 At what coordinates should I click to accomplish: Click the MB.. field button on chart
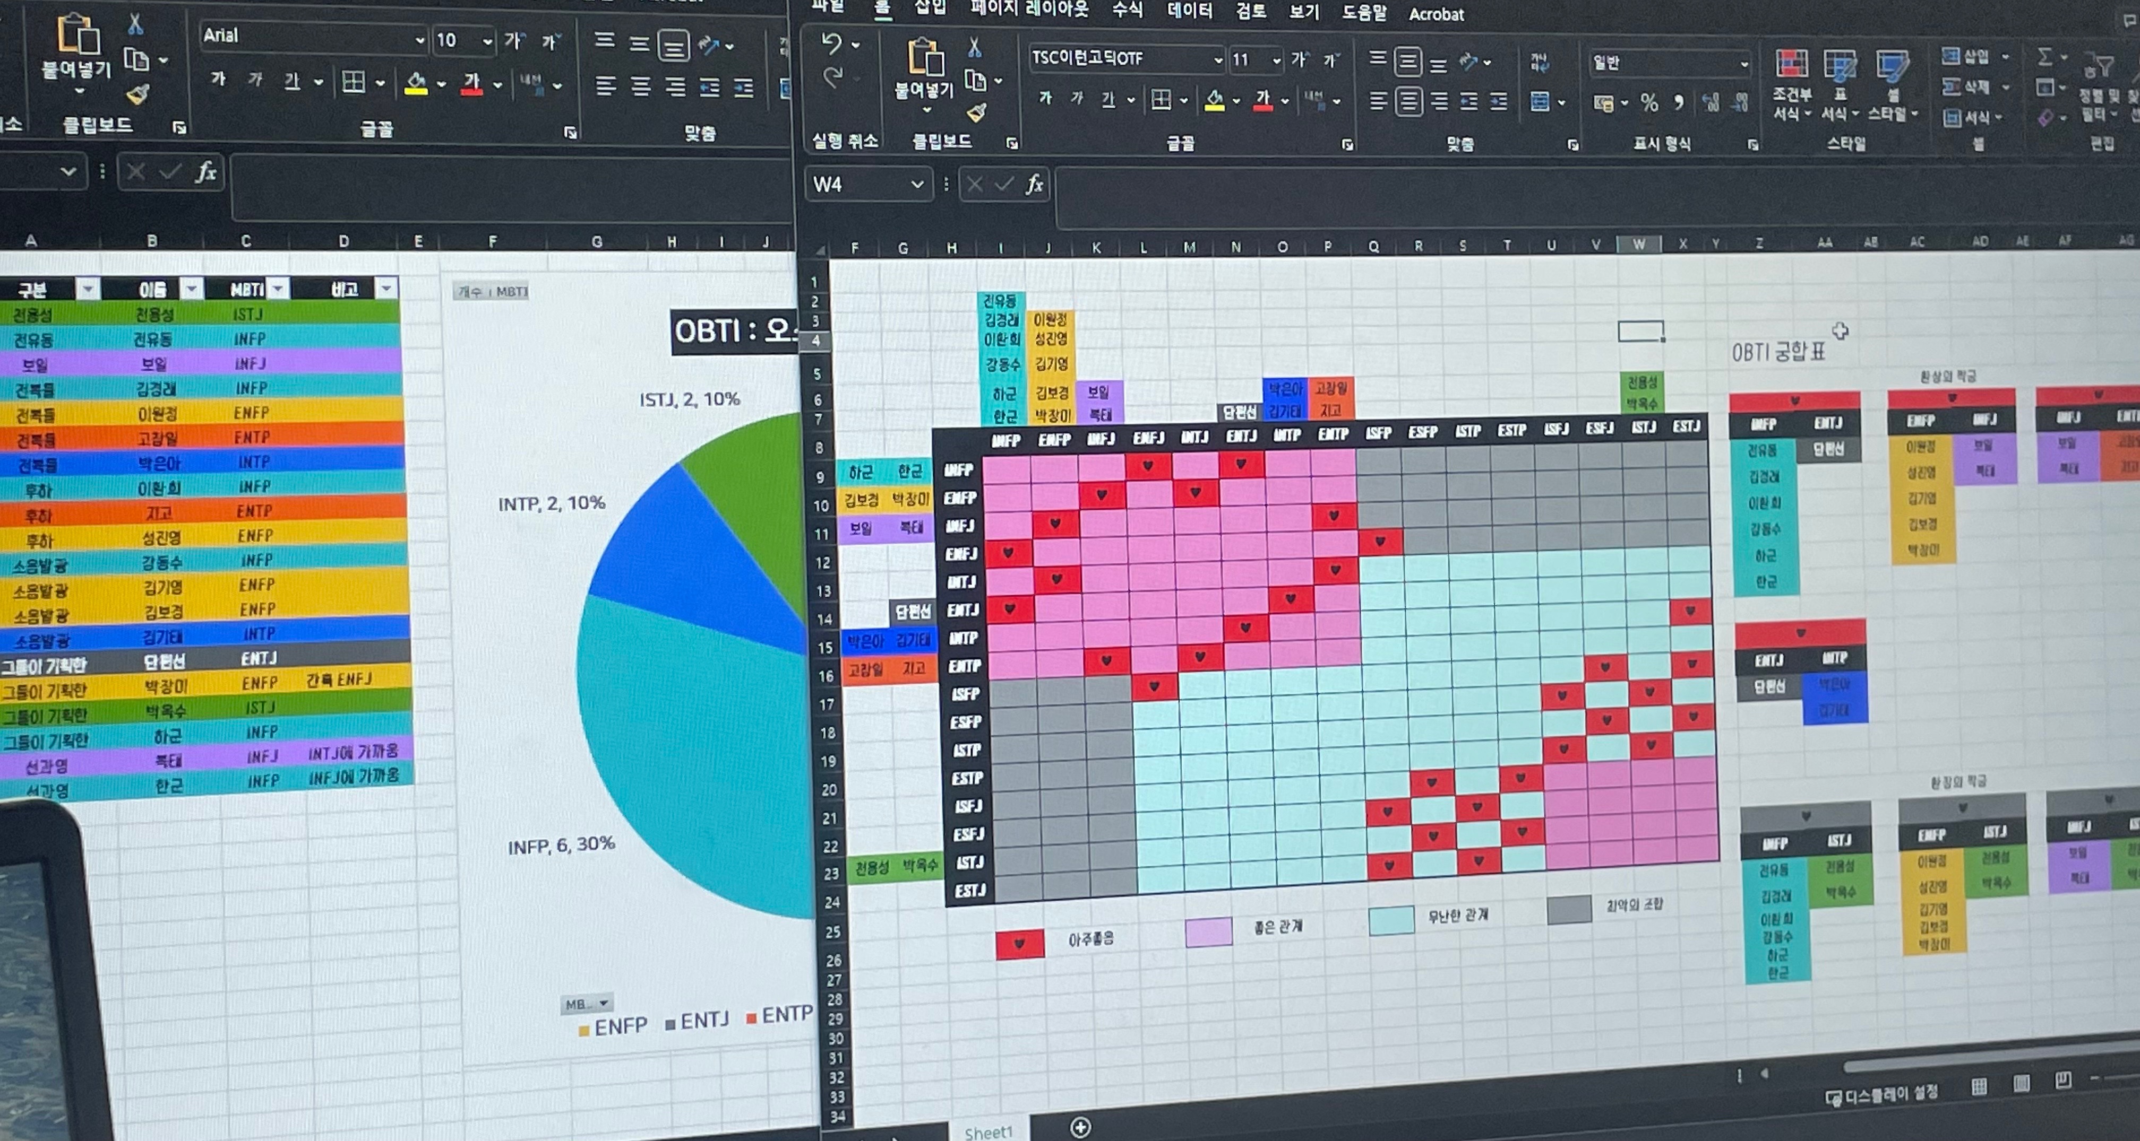pyautogui.click(x=587, y=1003)
